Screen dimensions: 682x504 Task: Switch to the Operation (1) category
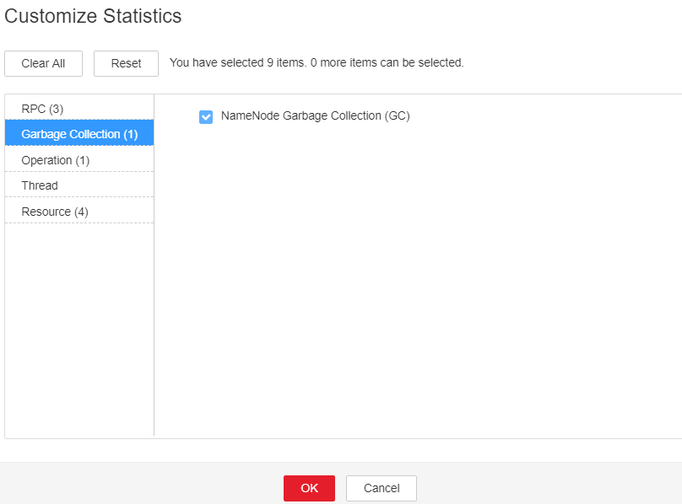tap(79, 160)
